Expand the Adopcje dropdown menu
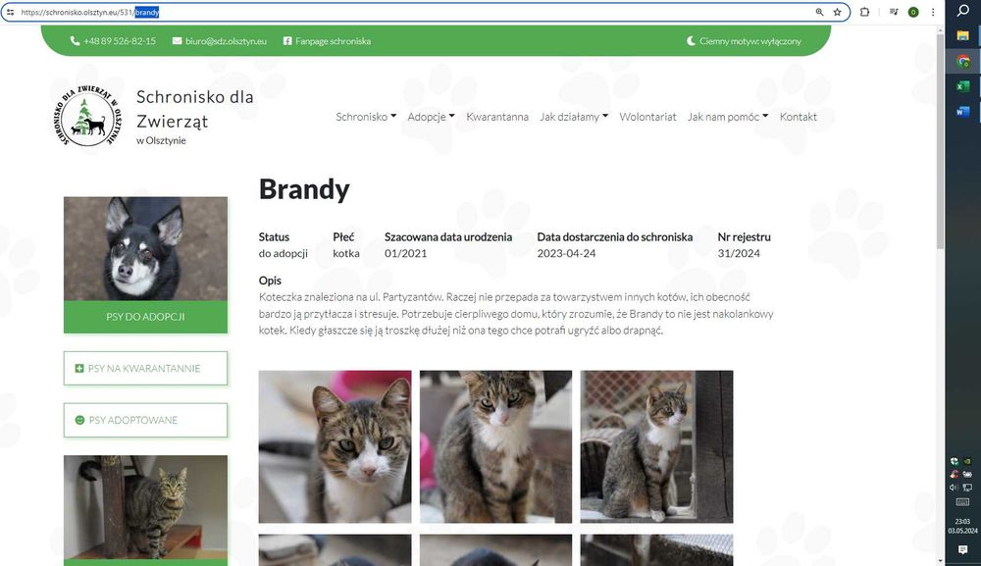The height and width of the screenshot is (566, 981). coord(431,117)
